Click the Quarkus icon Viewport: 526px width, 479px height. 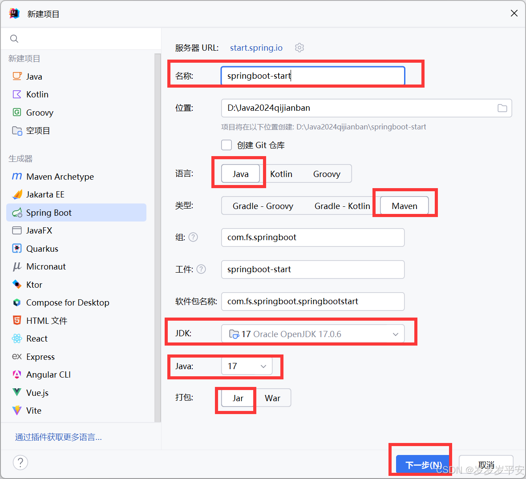coord(17,248)
